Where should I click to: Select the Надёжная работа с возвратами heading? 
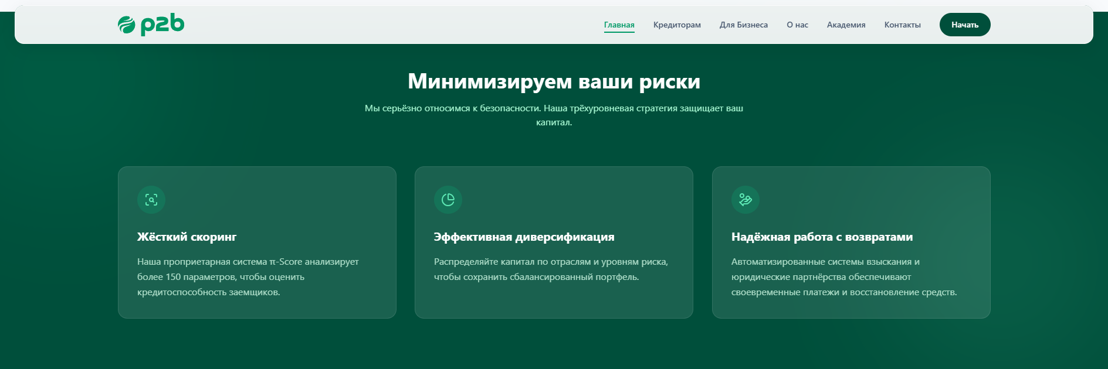pos(822,237)
